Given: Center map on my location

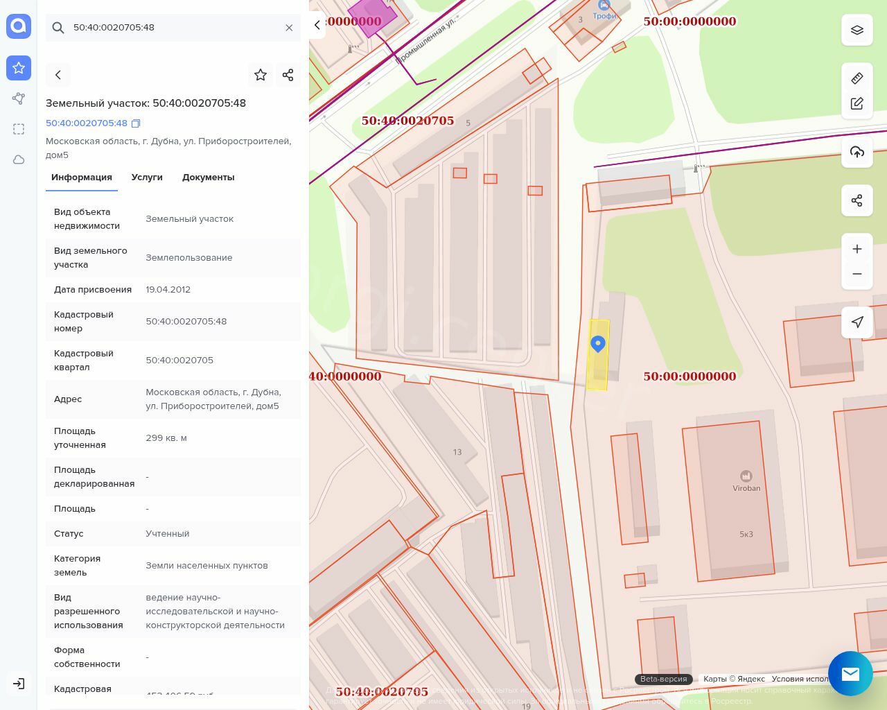Looking at the screenshot, I should pyautogui.click(x=857, y=322).
